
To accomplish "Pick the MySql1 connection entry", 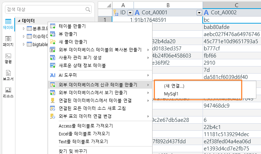I will pyautogui.click(x=171, y=94).
